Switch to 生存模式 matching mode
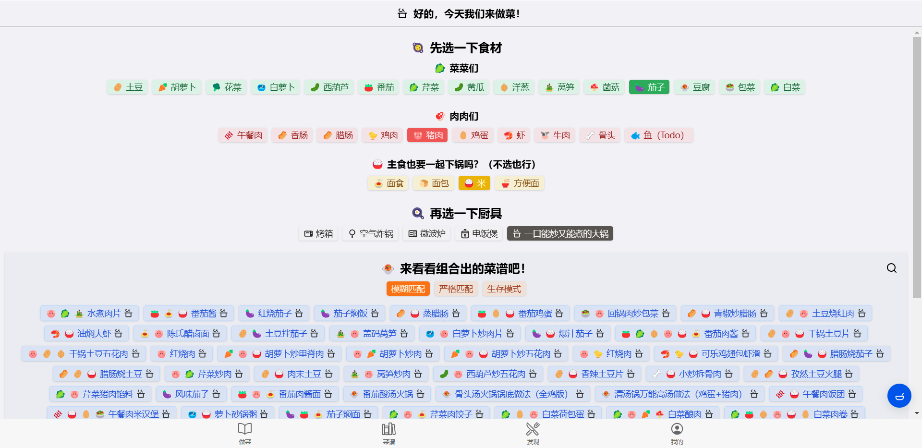 pos(504,289)
